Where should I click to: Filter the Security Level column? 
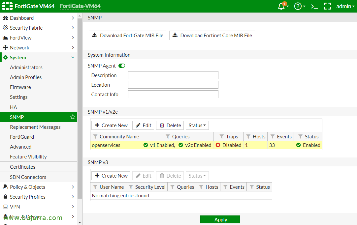coord(131,187)
